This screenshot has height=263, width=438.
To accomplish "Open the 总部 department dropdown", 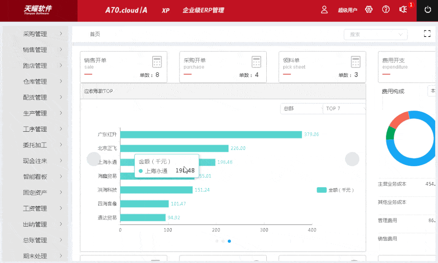I will tap(301, 109).
